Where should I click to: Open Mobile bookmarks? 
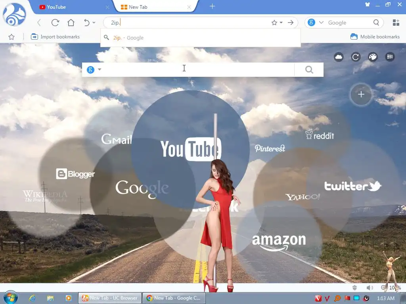[375, 37]
